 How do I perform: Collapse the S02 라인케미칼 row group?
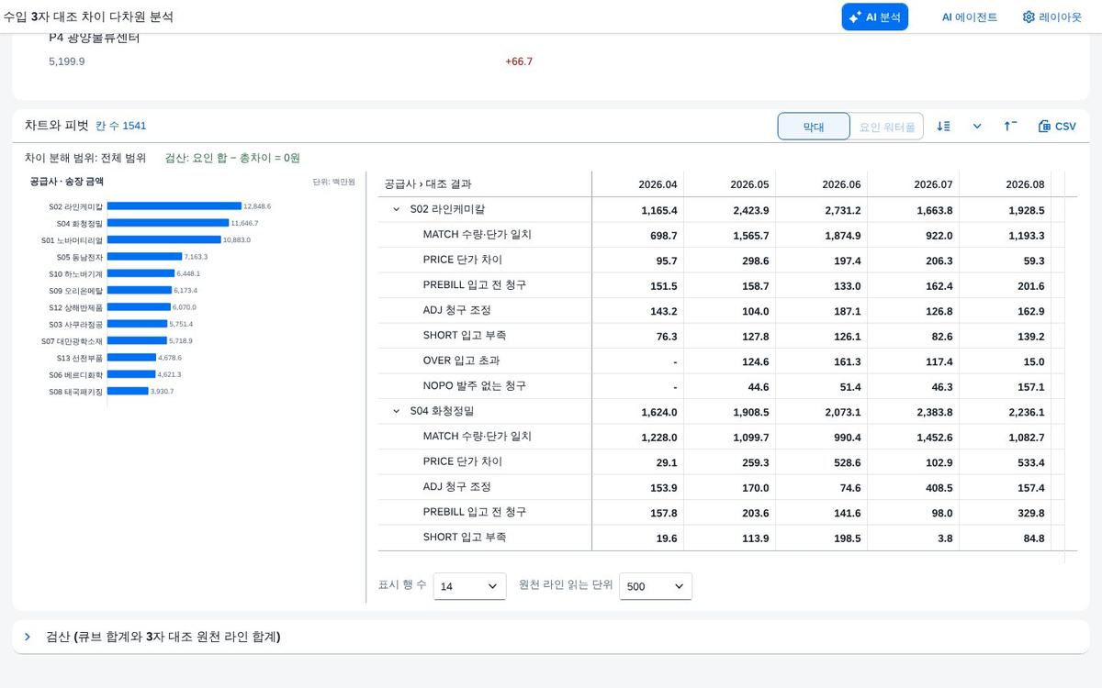tap(397, 210)
